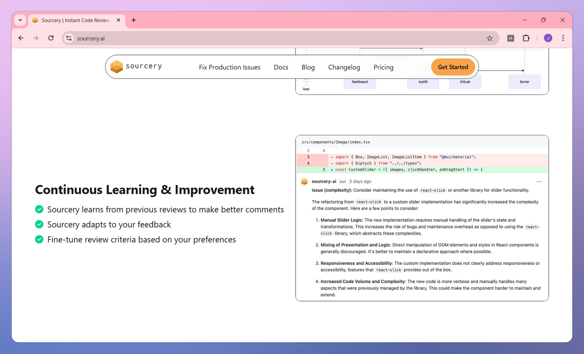The image size is (584, 354).
Task: Click the Get Started button
Action: (x=453, y=67)
